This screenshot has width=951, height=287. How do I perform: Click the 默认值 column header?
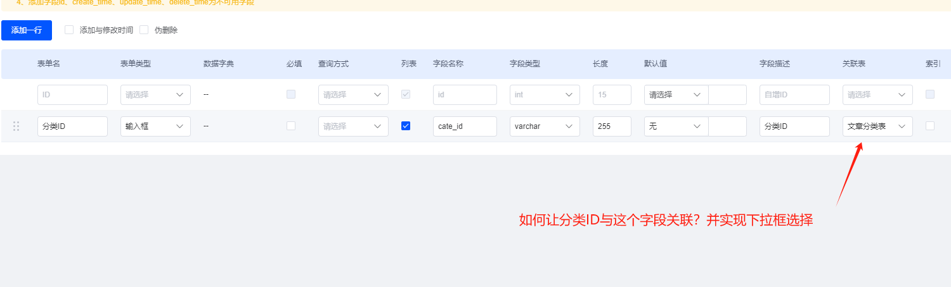coord(656,64)
